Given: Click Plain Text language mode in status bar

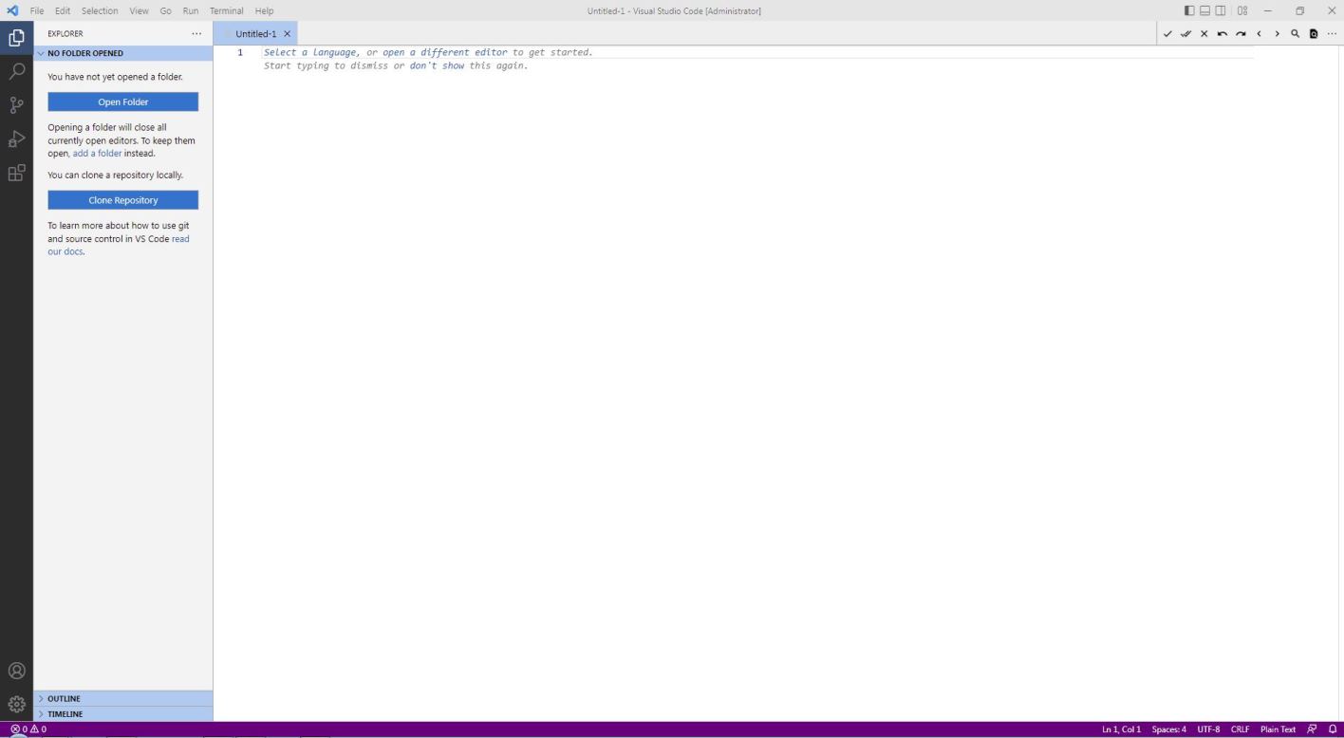Looking at the screenshot, I should 1278,729.
